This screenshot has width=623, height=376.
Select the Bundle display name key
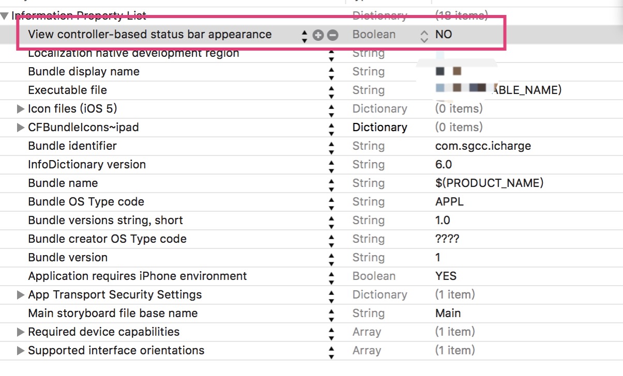click(x=83, y=72)
